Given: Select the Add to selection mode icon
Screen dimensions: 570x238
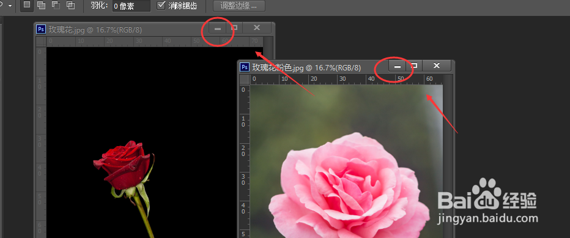Looking at the screenshot, I should 41,5.
